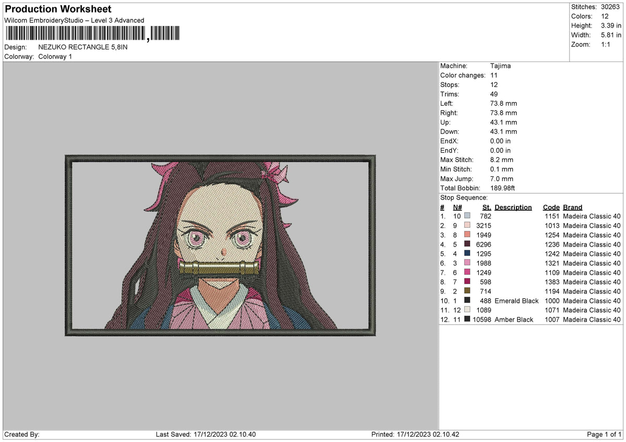
Task: Click the pale pink swatch for code 1013
Action: 467,226
